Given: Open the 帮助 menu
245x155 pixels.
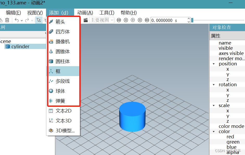Looking at the screenshot, I should 129,12.
